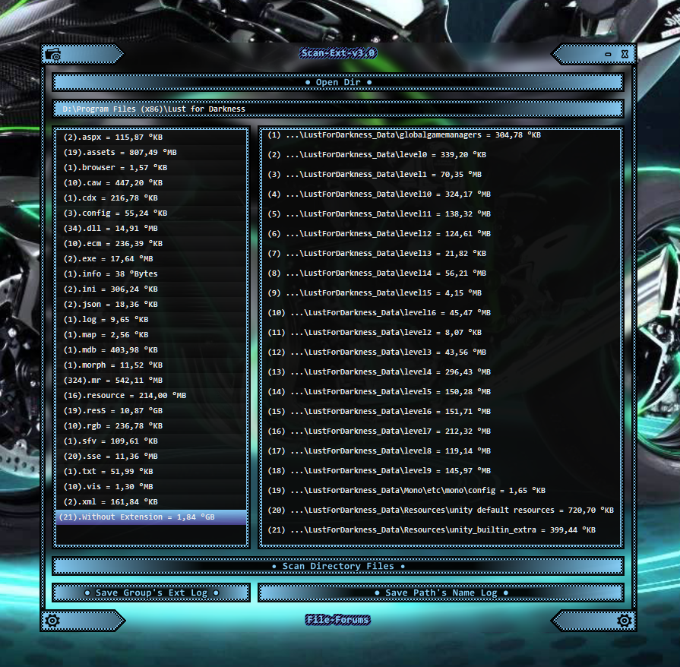Click the globalgamemanagers file entry
680x667 pixels.
pos(403,135)
